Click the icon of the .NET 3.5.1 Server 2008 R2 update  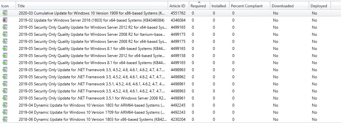click(x=5, y=98)
